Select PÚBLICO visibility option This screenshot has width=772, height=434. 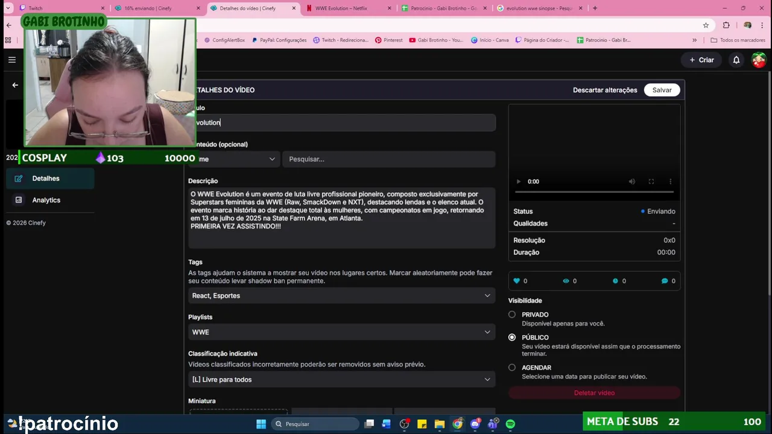(512, 338)
